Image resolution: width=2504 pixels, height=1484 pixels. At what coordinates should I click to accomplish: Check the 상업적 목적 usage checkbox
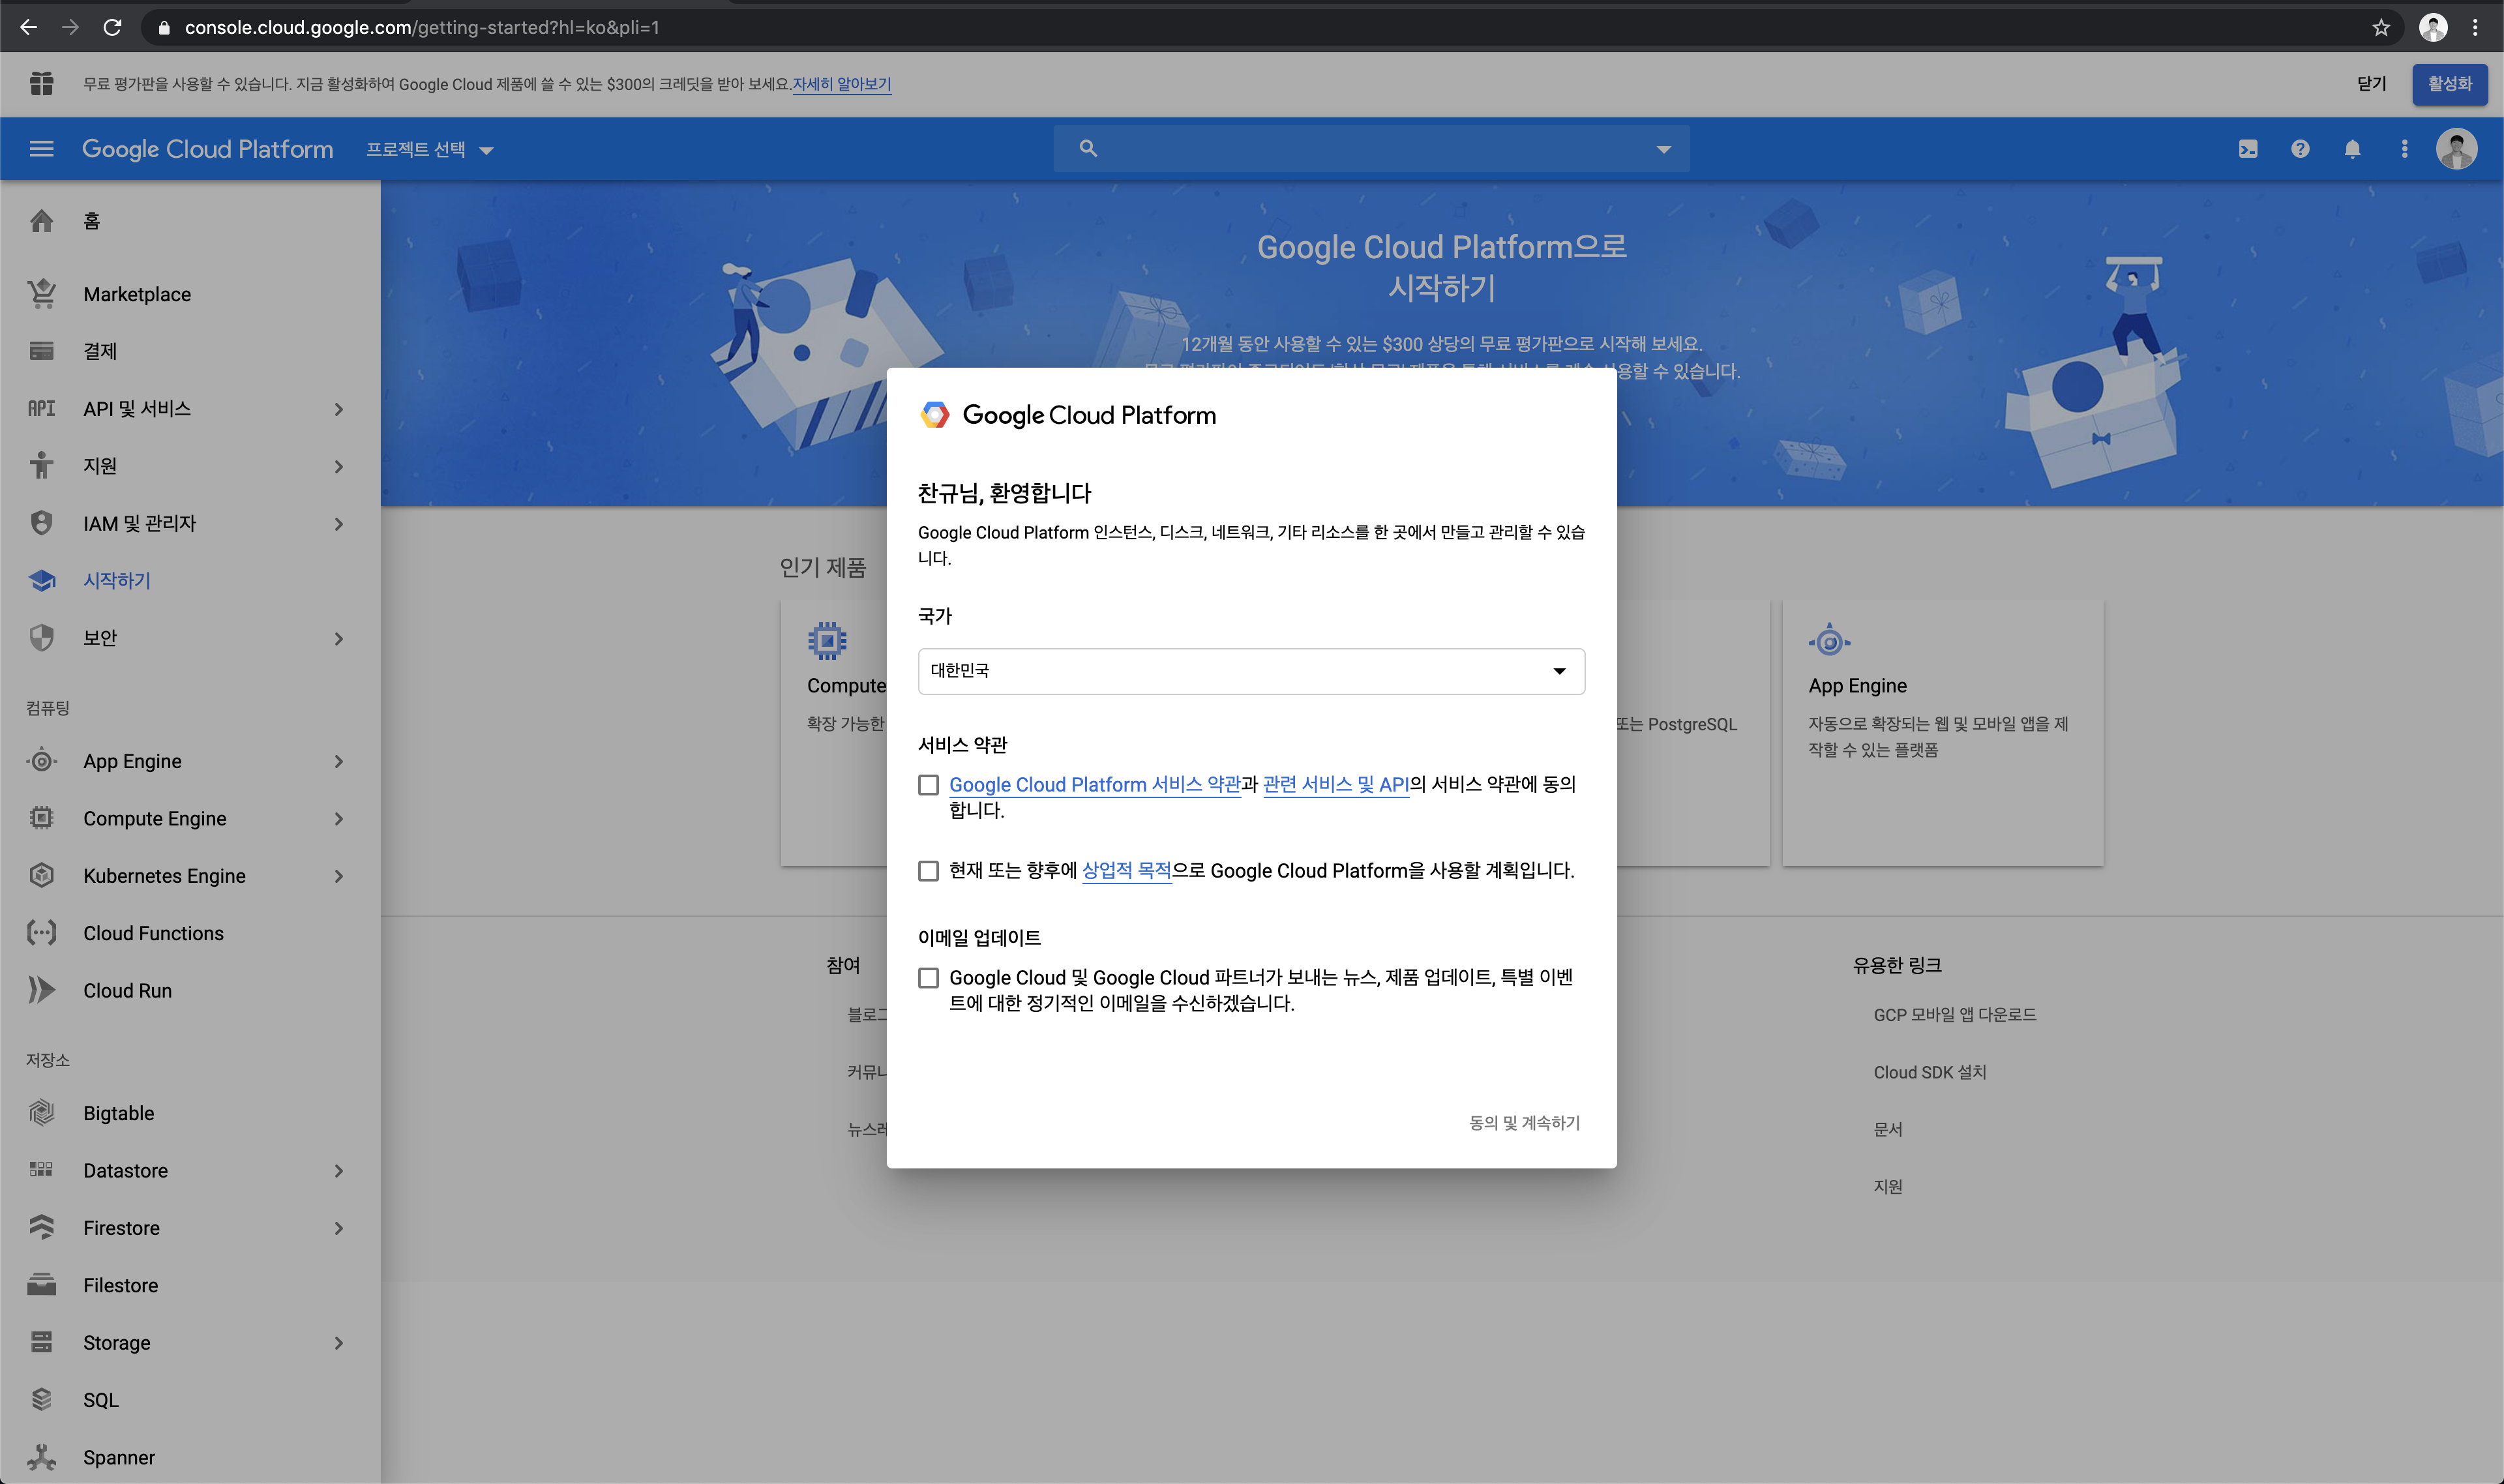pos(928,871)
